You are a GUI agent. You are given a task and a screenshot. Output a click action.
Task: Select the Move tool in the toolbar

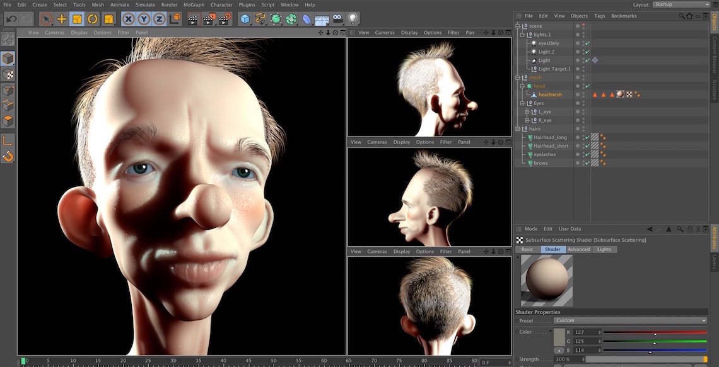62,19
